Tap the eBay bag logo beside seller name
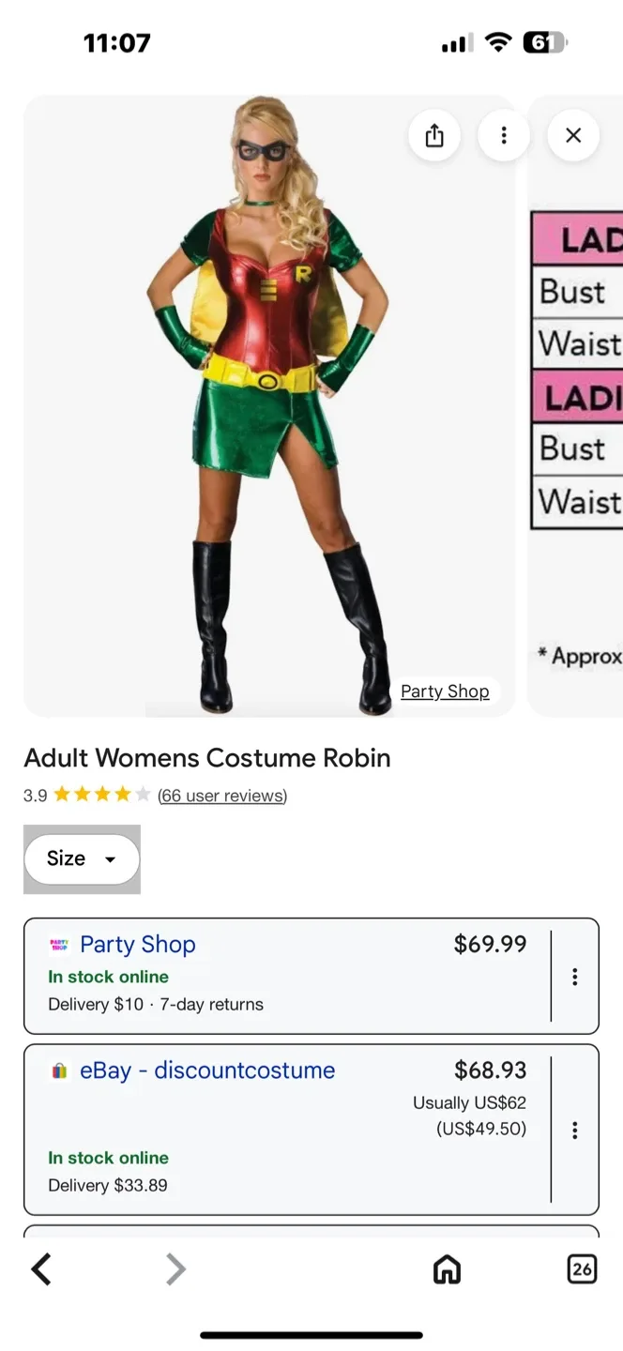The image size is (623, 1351). pos(59,1070)
